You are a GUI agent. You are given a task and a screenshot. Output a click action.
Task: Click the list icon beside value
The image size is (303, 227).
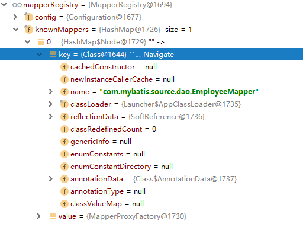pos(53,216)
